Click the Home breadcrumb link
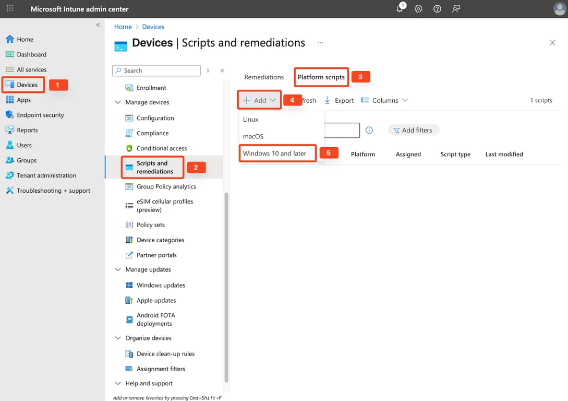This screenshot has height=401, width=568. pos(123,27)
